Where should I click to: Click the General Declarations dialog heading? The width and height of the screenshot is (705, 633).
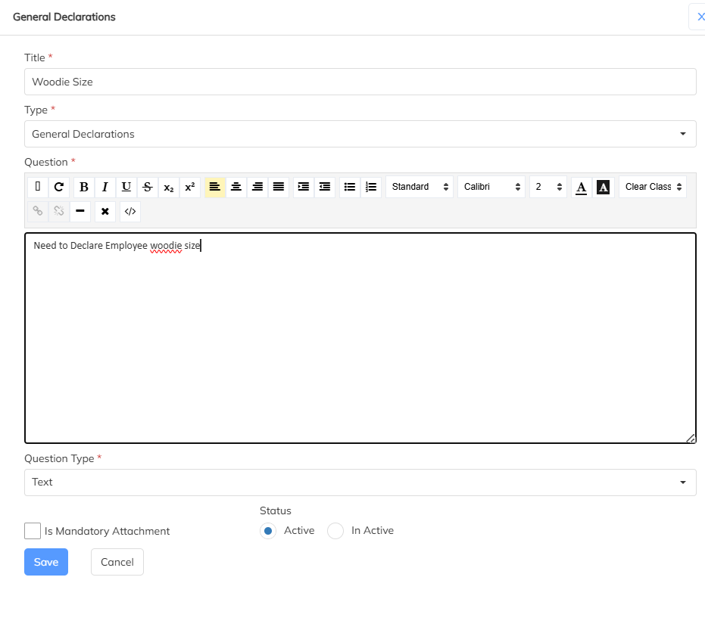64,17
